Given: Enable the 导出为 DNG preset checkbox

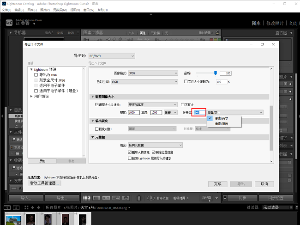Looking at the screenshot, I should tap(36, 74).
